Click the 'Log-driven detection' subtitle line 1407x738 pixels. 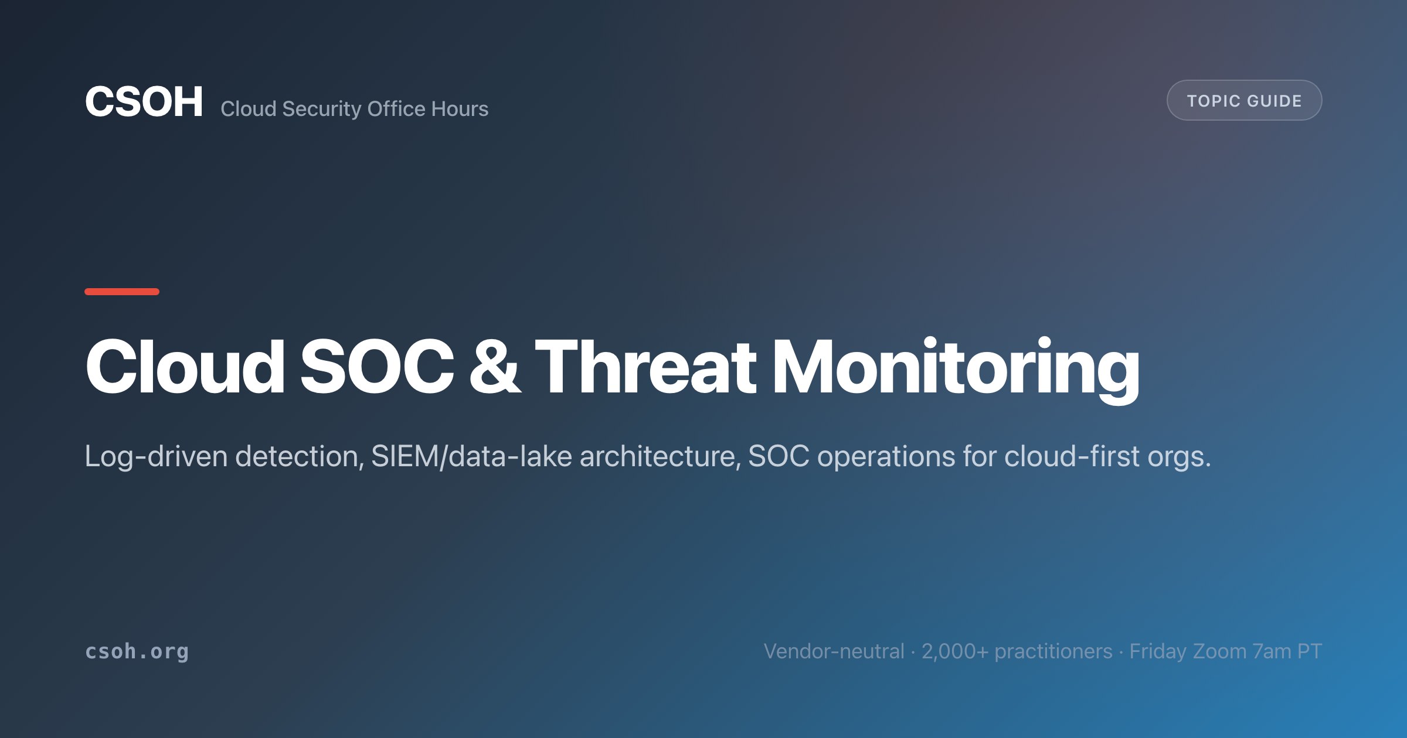pos(648,456)
